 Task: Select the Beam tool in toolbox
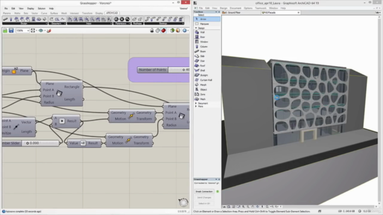click(206, 51)
